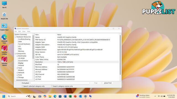Open the taskbar clock and date
The height and width of the screenshot is (99, 177).
[171, 96]
